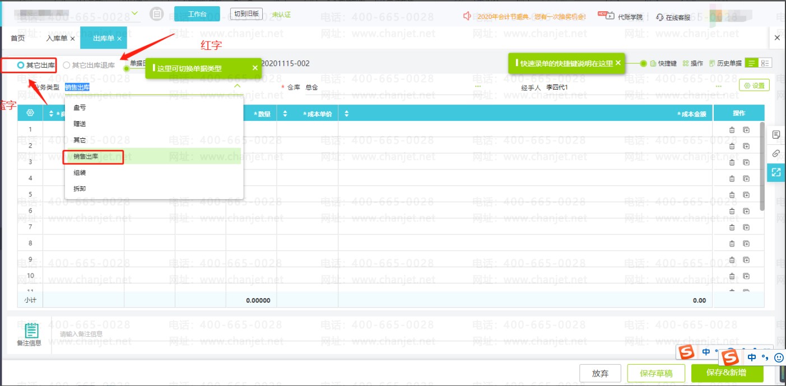786x386 pixels.
Task: Open the note document icon in the right sidebar
Action: [776, 134]
